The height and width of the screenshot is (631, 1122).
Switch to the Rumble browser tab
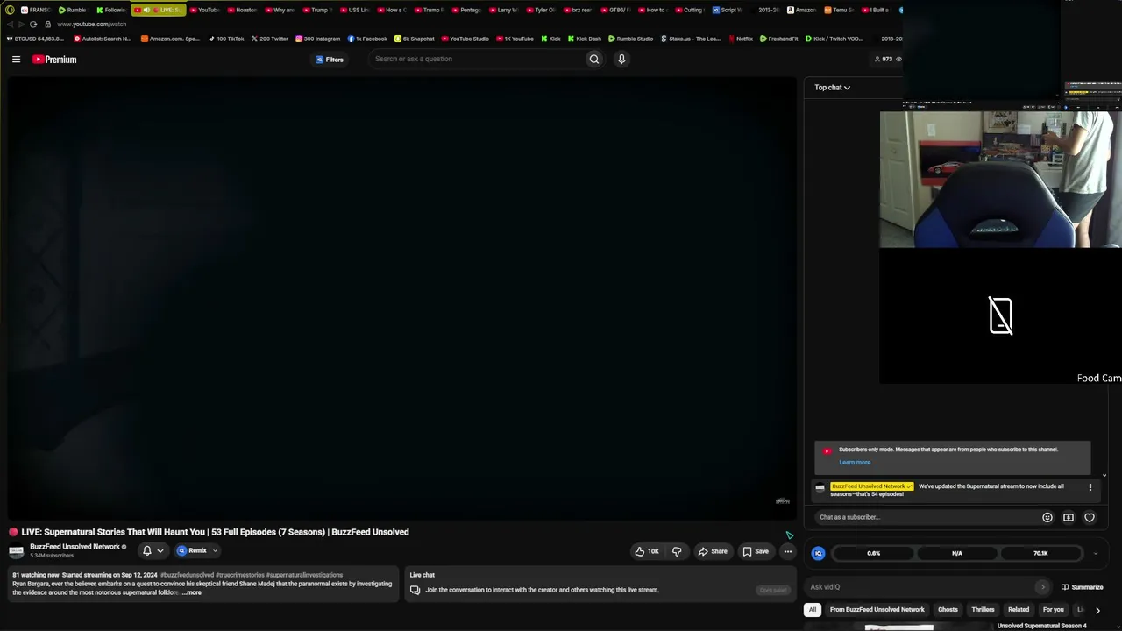72,10
